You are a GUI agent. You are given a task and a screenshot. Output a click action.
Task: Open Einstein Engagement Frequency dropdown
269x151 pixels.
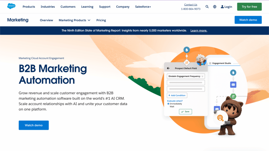tap(186, 76)
